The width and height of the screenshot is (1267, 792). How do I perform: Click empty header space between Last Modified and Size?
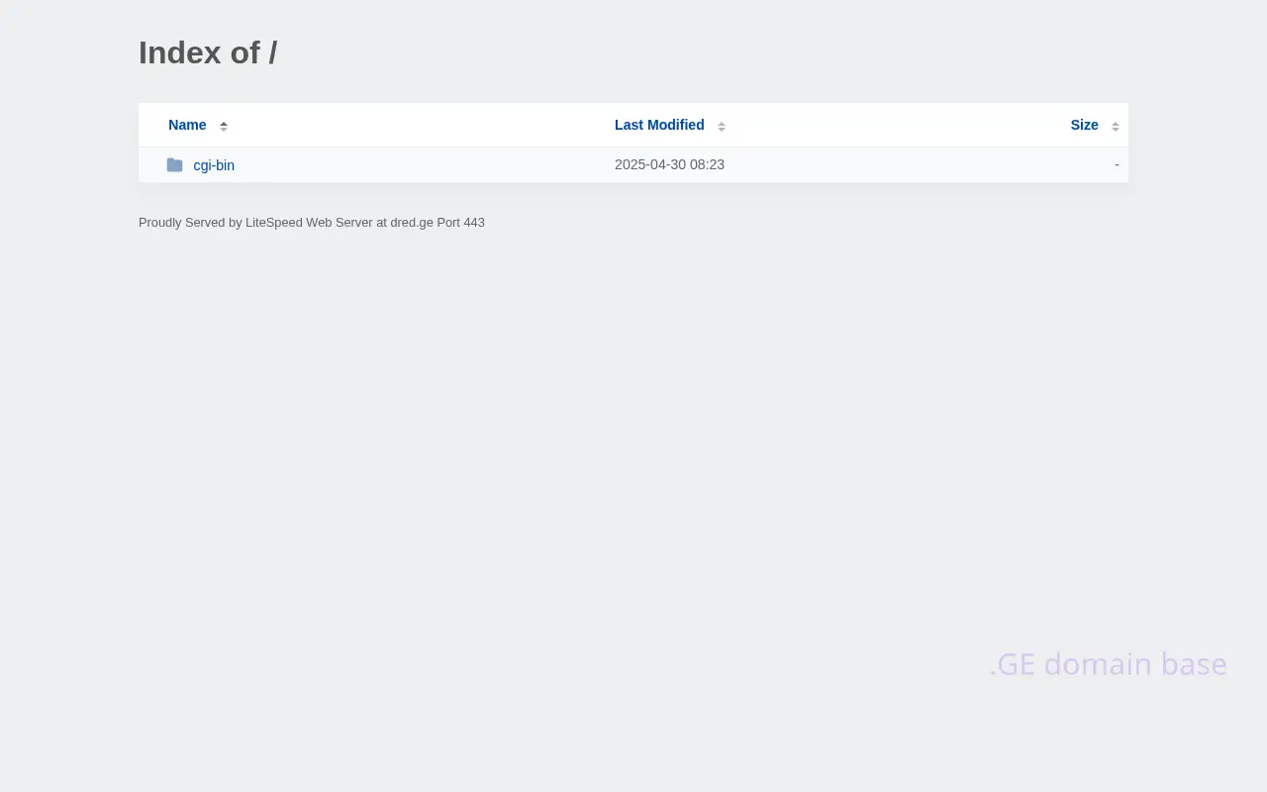(x=891, y=125)
